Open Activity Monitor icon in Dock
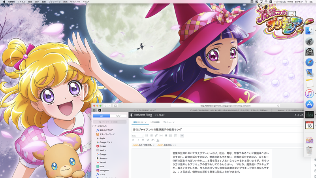The width and height of the screenshot is (316, 178). pyautogui.click(x=309, y=115)
